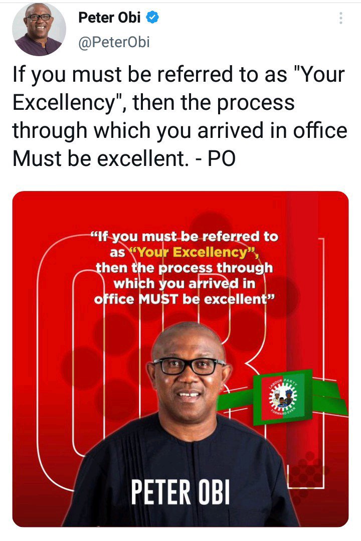Tap the white PETER OBI poster caption

click(x=180, y=492)
